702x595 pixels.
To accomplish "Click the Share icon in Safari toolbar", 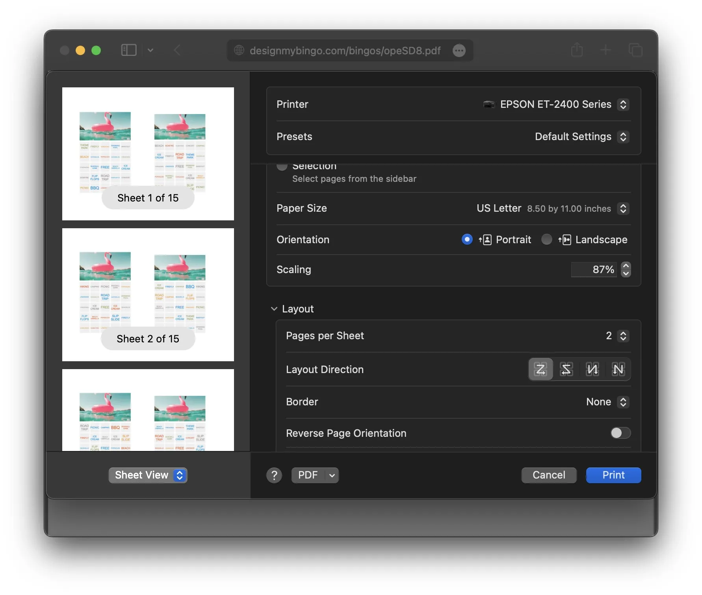I will click(577, 50).
